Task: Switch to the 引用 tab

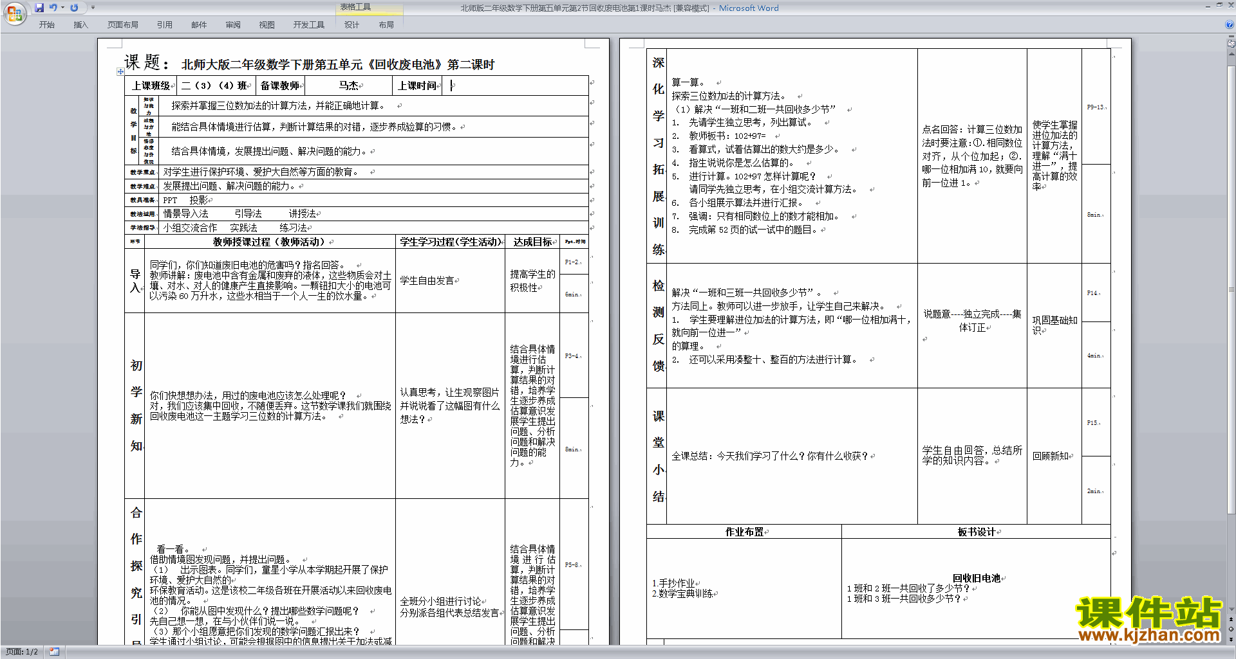Action: pos(165,25)
